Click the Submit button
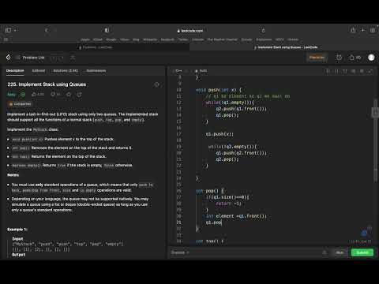This screenshot has width=379, height=284. click(362, 252)
